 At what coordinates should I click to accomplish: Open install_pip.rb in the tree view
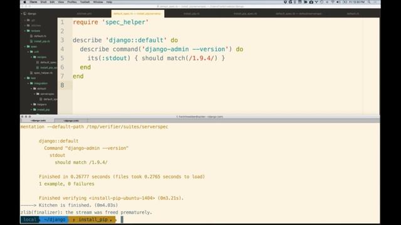(x=42, y=41)
